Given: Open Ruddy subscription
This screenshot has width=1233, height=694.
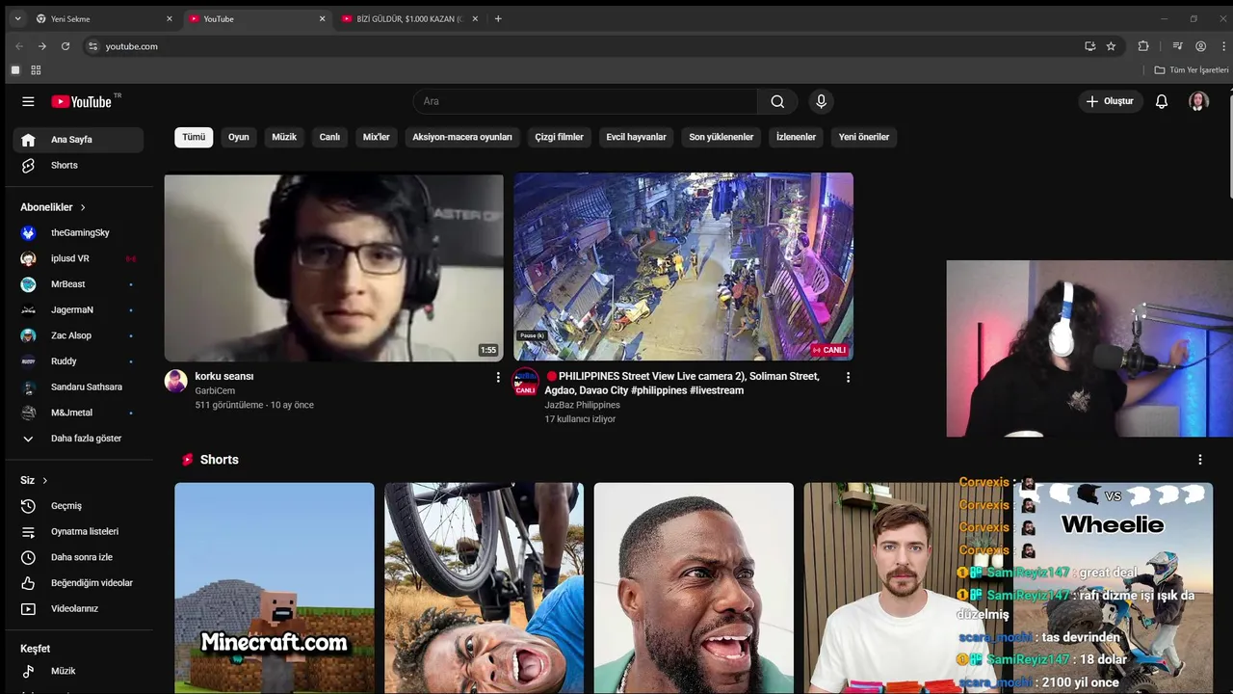Looking at the screenshot, I should (x=78, y=361).
